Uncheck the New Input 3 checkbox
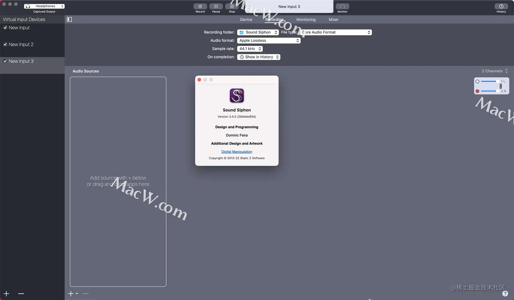The height and width of the screenshot is (300, 514). pos(5,61)
